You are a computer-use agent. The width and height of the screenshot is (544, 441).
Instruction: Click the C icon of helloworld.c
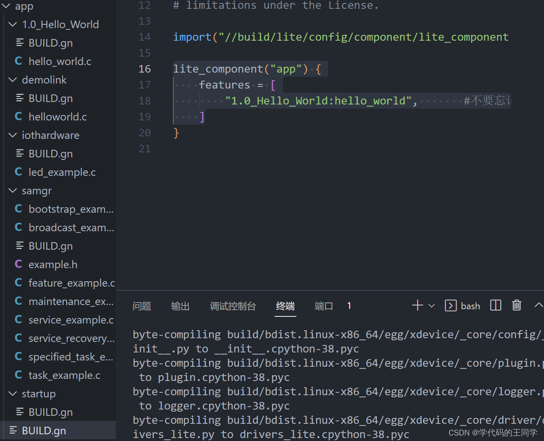pyautogui.click(x=18, y=117)
